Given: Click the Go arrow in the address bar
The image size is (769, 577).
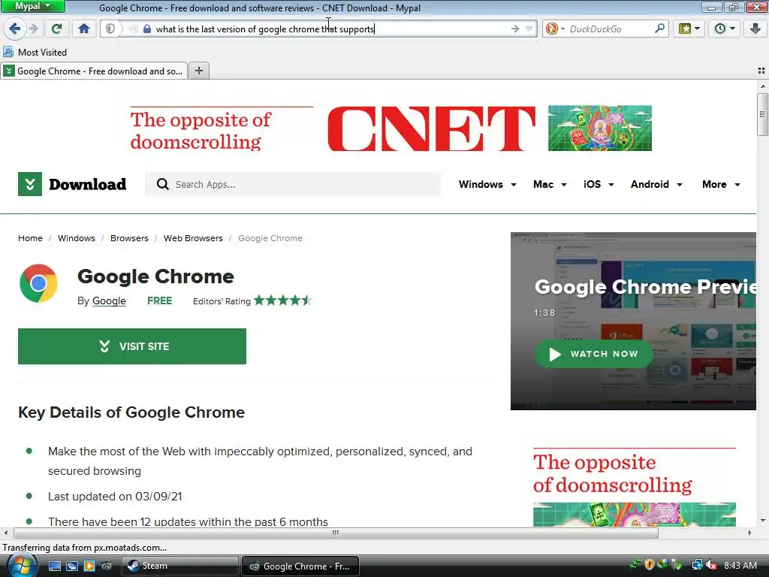Looking at the screenshot, I should pos(514,29).
